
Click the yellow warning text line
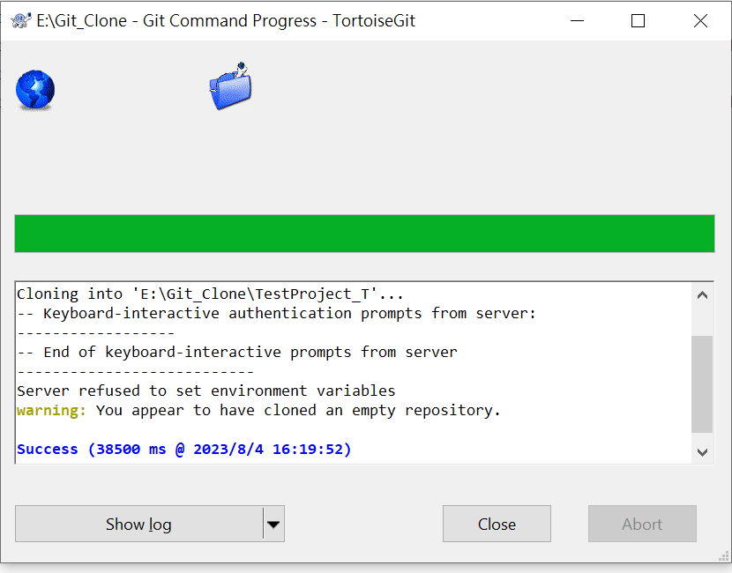coord(258,411)
